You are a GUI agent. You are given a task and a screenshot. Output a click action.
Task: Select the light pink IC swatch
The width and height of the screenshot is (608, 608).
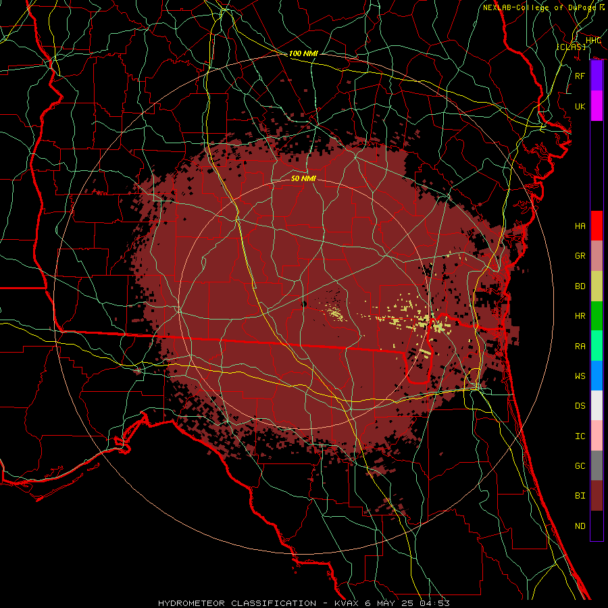tap(597, 436)
